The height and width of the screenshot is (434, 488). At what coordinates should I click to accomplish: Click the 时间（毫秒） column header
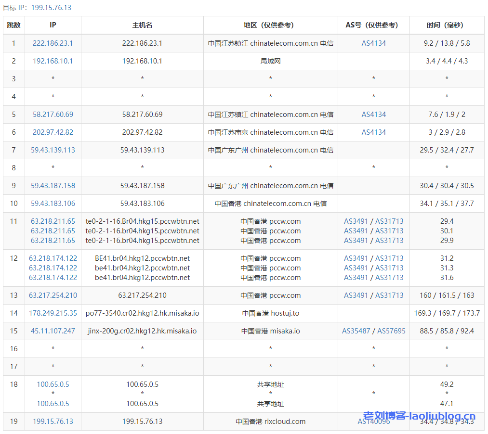tap(447, 25)
